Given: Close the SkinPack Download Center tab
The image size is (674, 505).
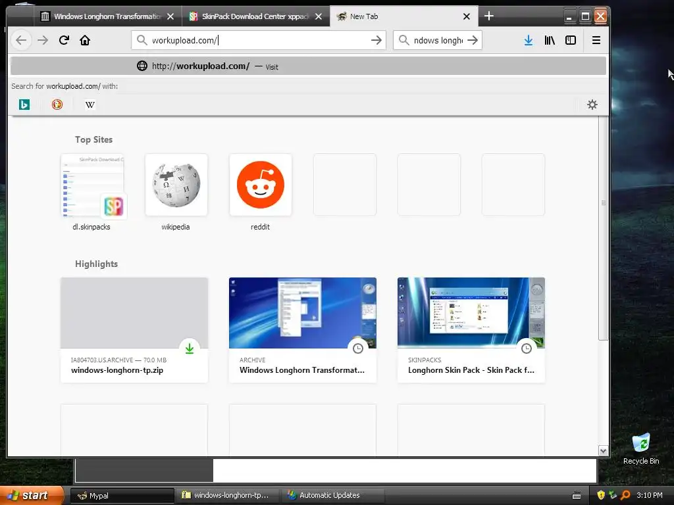Looking at the screenshot, I should point(319,16).
